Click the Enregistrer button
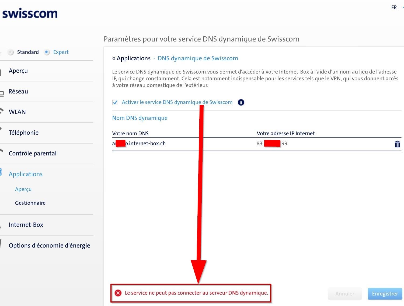The image size is (404, 306). (x=385, y=294)
